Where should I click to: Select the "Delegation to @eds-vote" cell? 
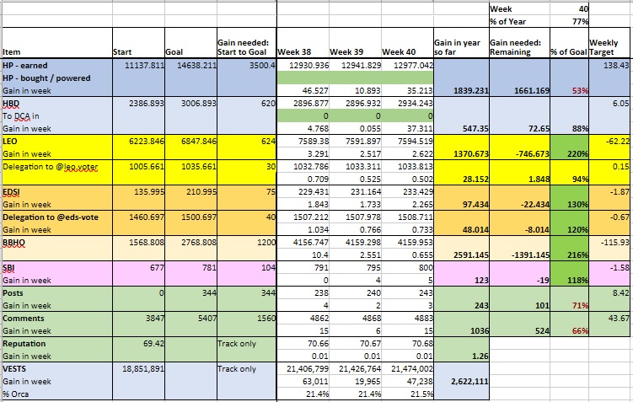coord(56,217)
